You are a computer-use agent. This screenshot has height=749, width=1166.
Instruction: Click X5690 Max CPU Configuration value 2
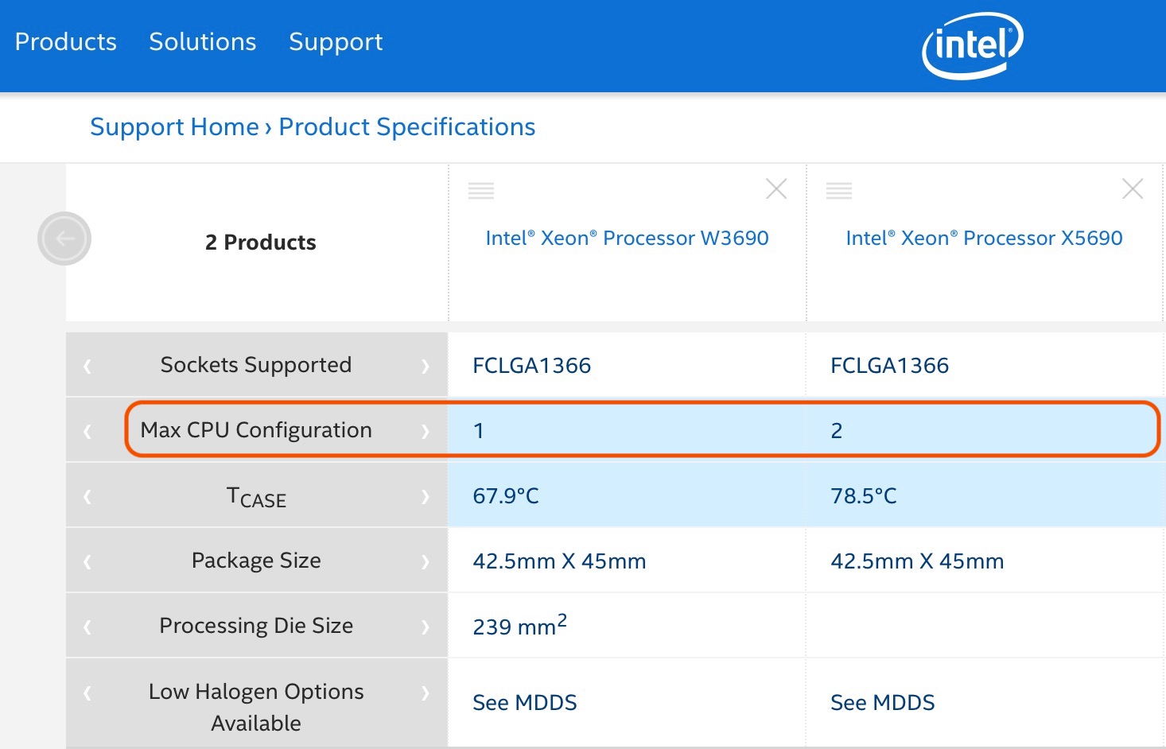coord(837,431)
